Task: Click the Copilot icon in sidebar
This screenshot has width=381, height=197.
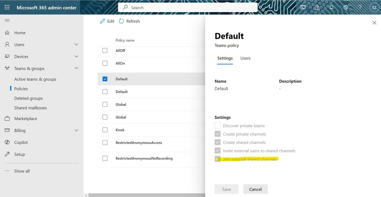Action: tap(7, 142)
